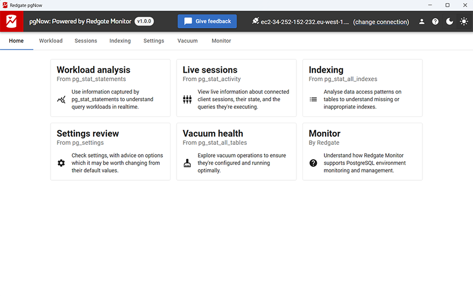Switch to dark mode moon icon
Image resolution: width=473 pixels, height=296 pixels.
[x=449, y=22]
